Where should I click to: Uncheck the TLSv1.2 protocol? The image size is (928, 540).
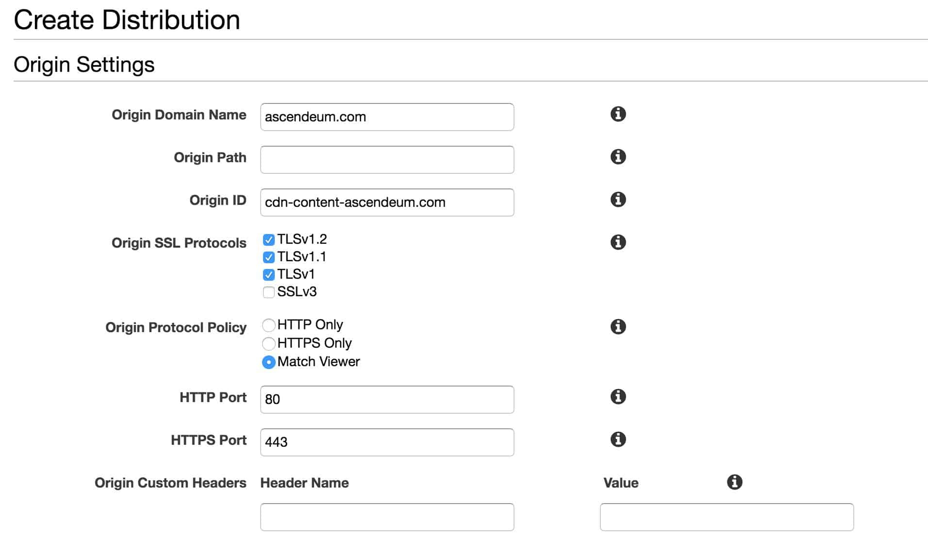(x=268, y=239)
